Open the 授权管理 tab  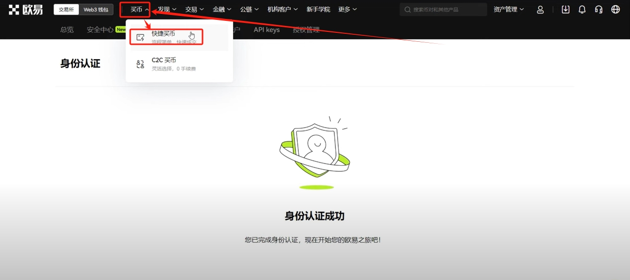tap(306, 30)
